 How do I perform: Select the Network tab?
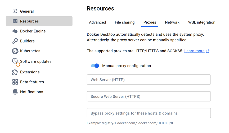172,22
